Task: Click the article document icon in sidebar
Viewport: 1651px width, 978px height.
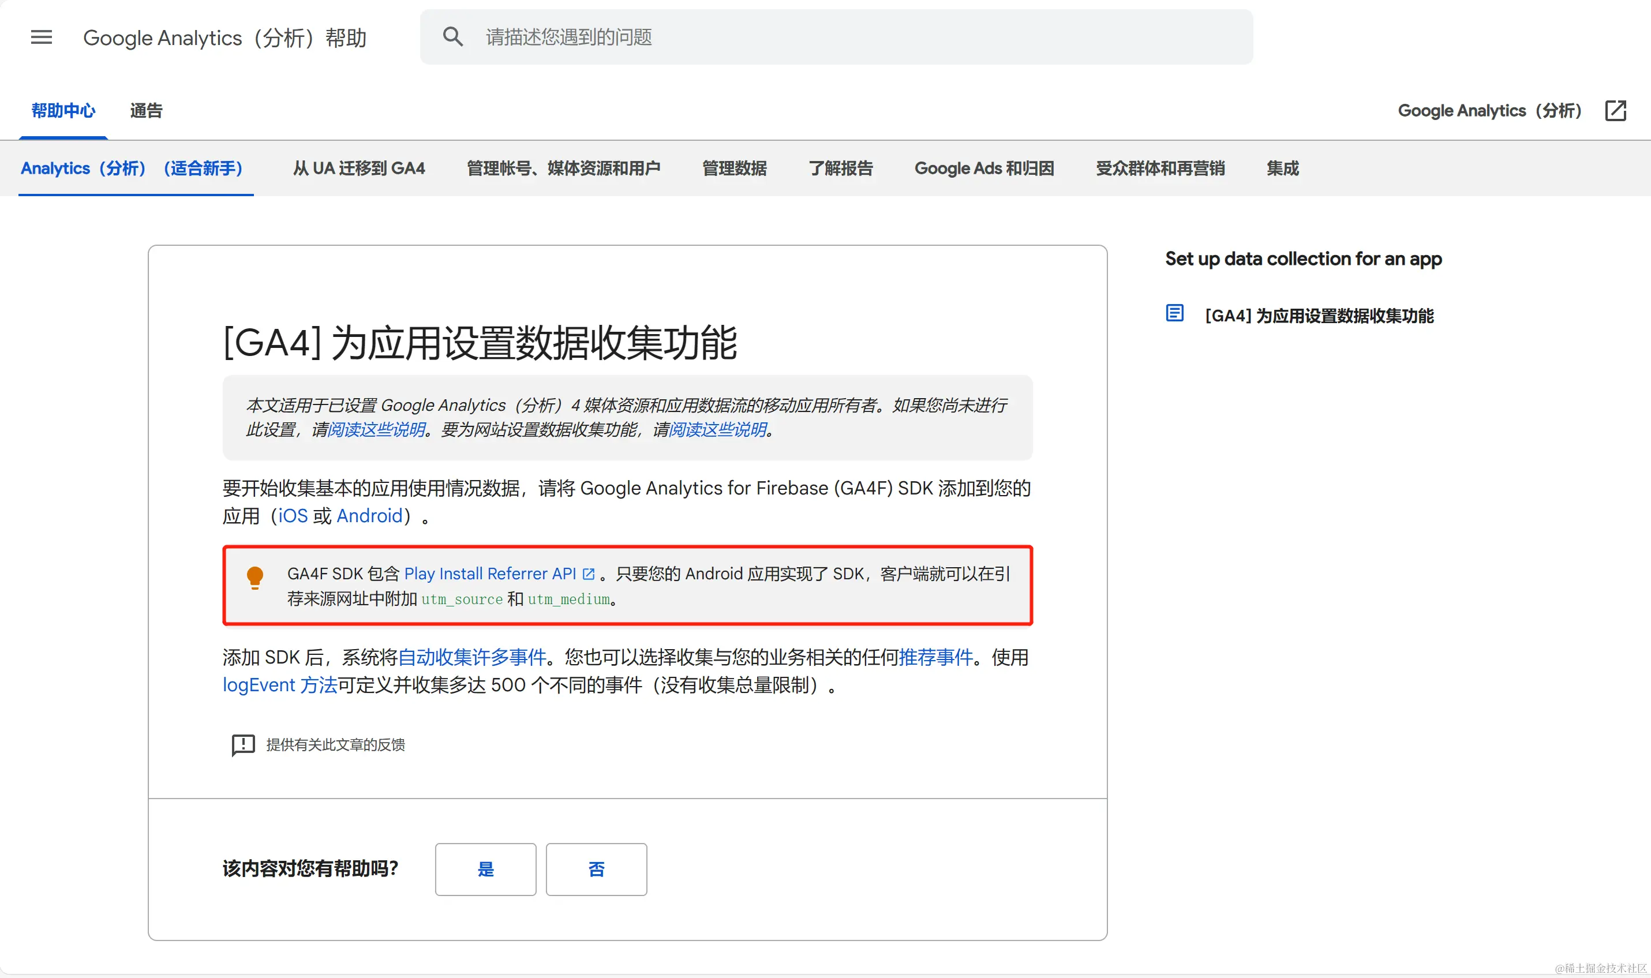Action: [x=1174, y=313]
